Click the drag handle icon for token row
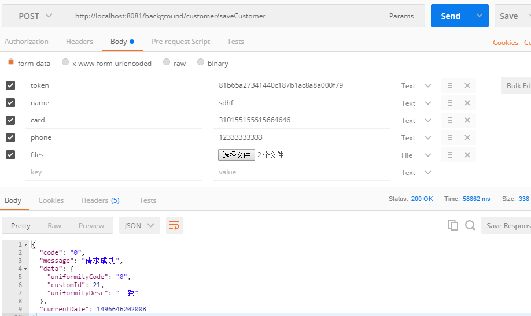531x316 pixels. [450, 85]
